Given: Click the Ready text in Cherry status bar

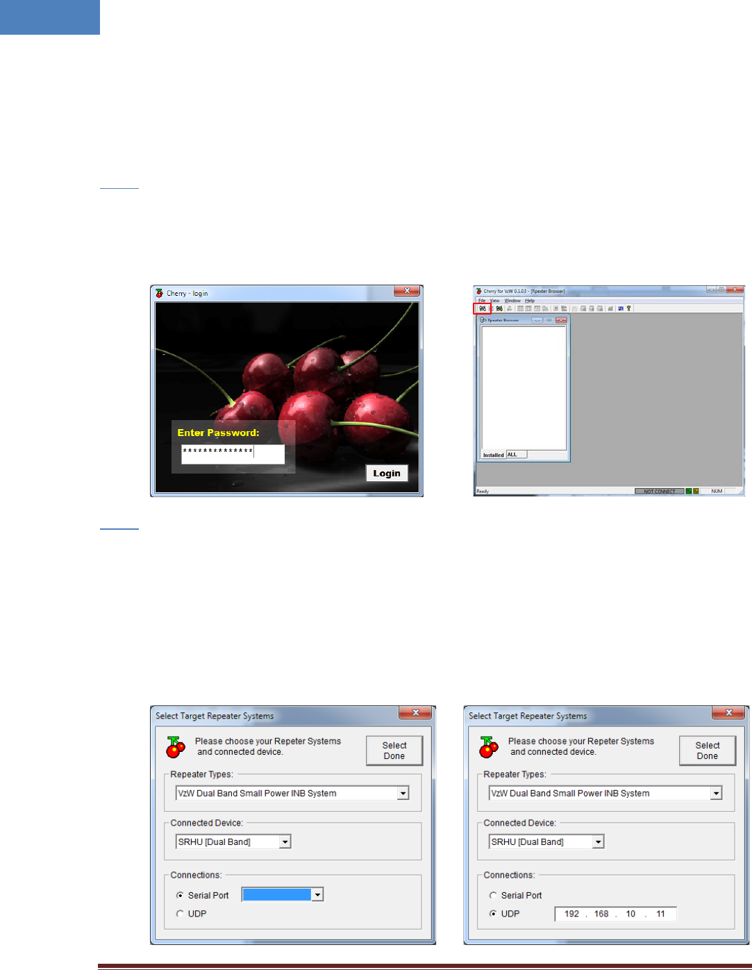Looking at the screenshot, I should click(483, 491).
